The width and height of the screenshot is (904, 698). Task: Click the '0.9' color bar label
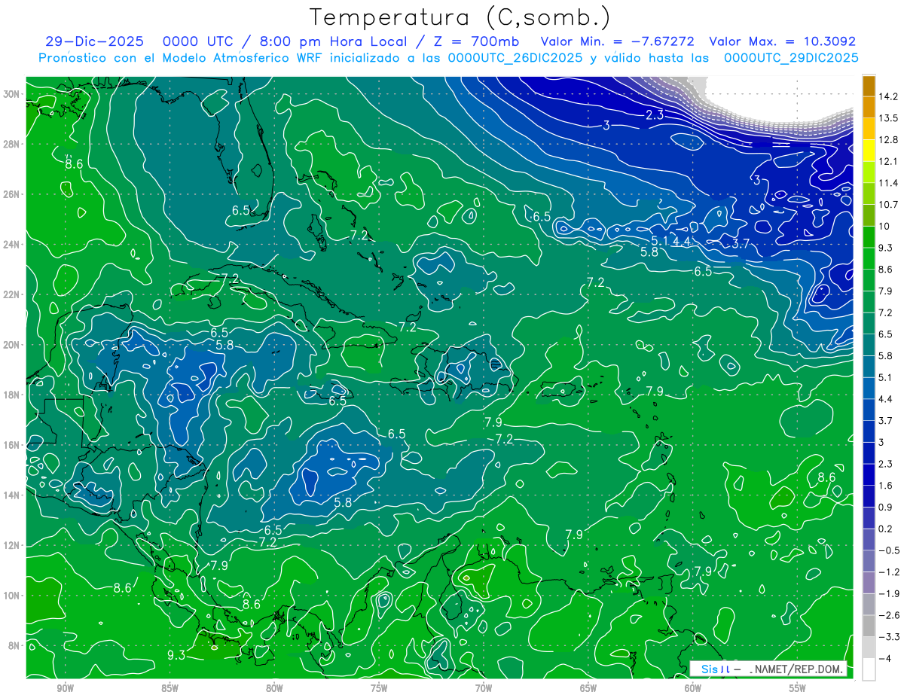tap(886, 507)
